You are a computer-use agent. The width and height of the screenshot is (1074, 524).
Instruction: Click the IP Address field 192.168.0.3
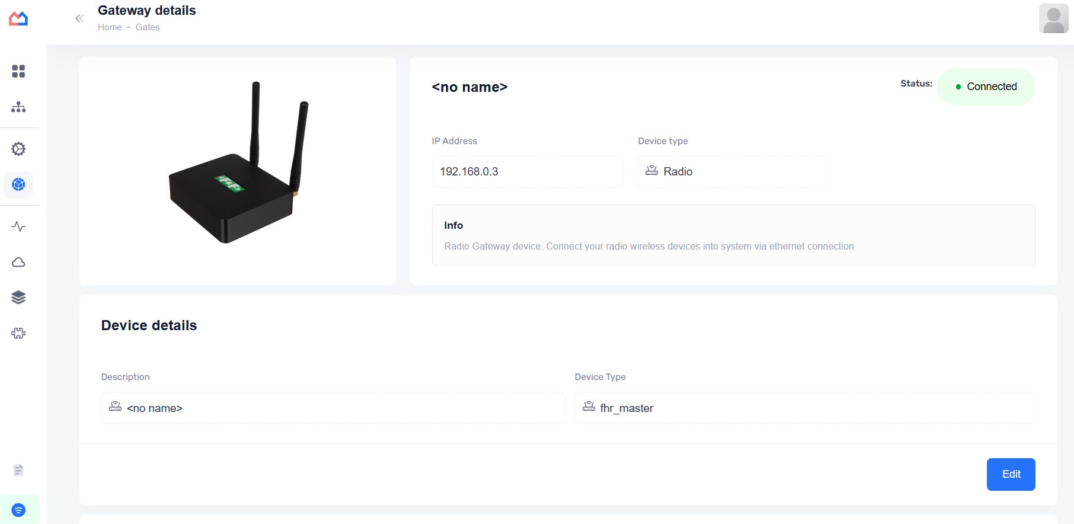pyautogui.click(x=528, y=172)
